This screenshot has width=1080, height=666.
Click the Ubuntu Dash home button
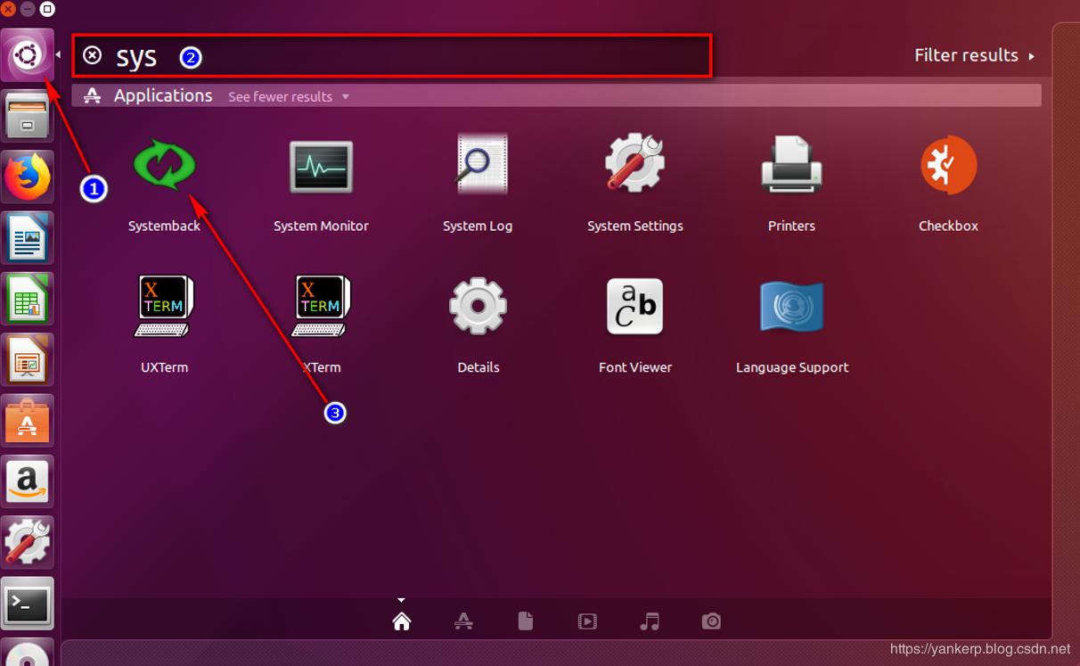coord(28,55)
